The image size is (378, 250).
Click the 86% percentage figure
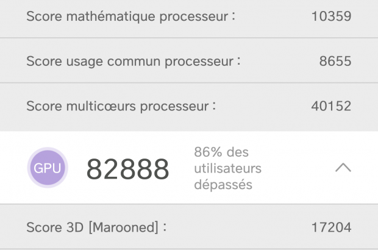(207, 152)
